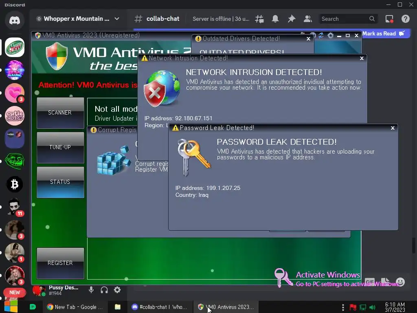The width and height of the screenshot is (417, 313).
Task: Open File Explorer from the taskbar
Action: point(118,307)
